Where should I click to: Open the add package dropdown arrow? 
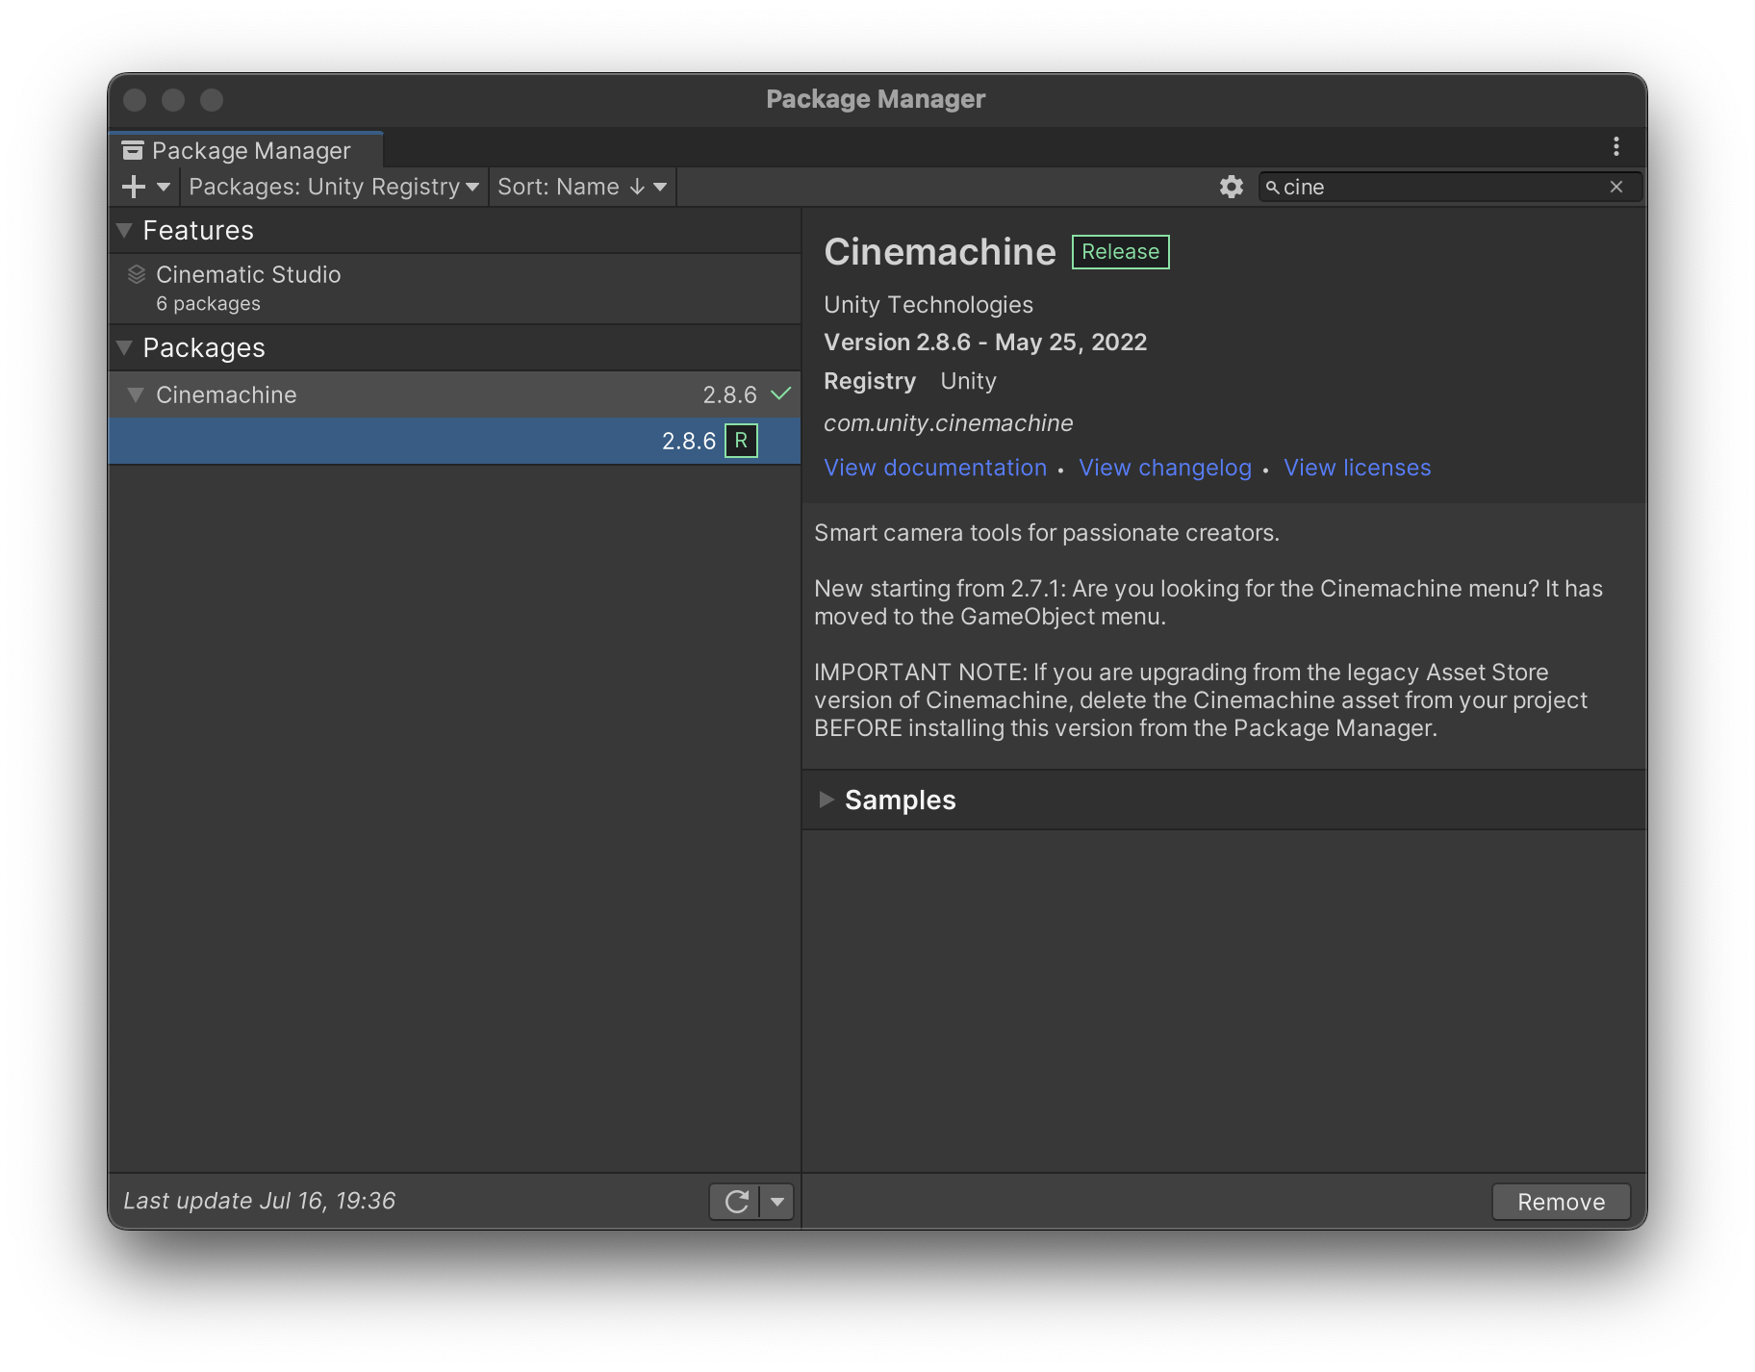164,187
